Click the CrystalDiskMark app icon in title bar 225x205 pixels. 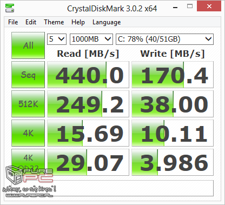point(10,8)
